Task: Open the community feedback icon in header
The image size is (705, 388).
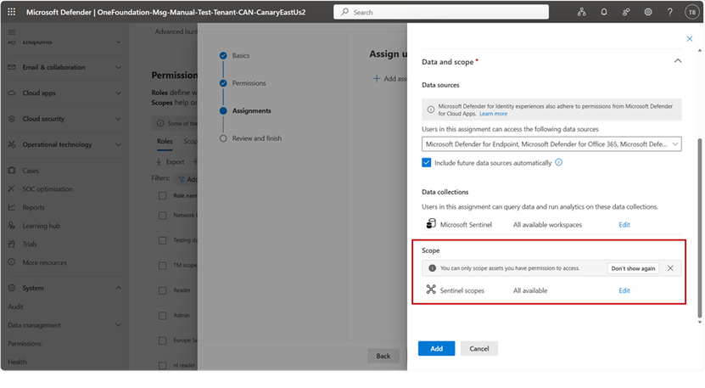Action: 626,12
